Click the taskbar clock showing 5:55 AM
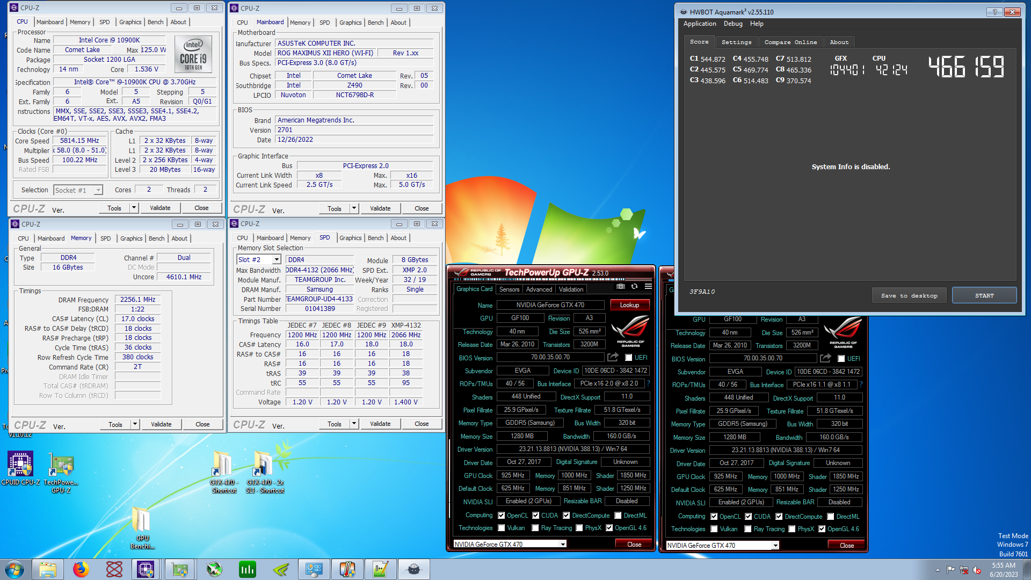 coord(1004,569)
